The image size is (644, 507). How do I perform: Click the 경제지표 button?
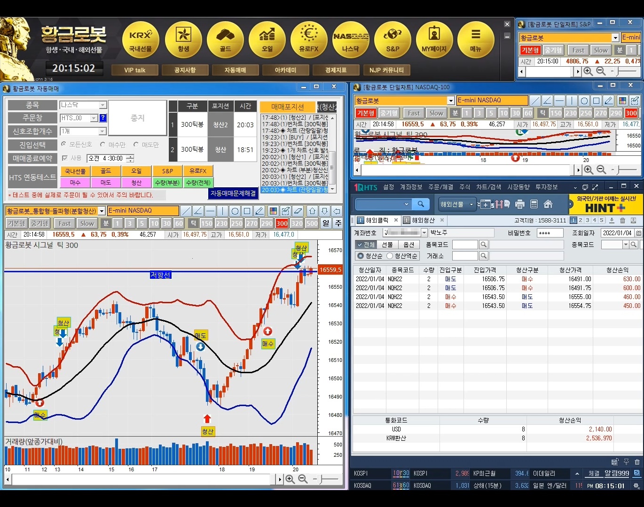tap(336, 70)
